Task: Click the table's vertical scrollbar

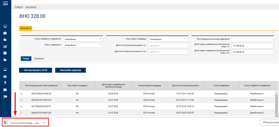Action: (276, 104)
